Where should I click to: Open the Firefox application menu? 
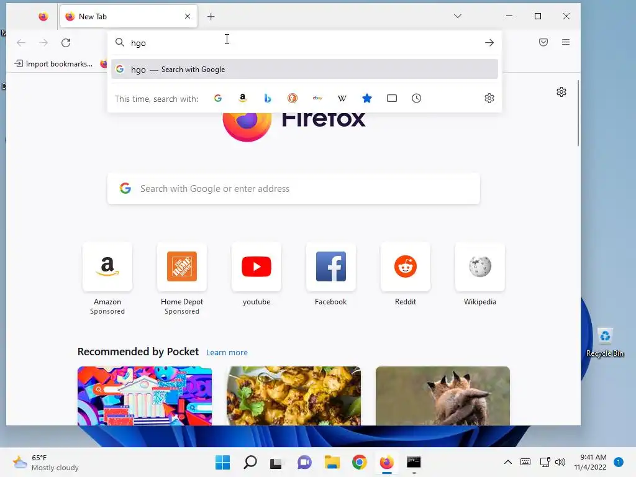pyautogui.click(x=566, y=42)
